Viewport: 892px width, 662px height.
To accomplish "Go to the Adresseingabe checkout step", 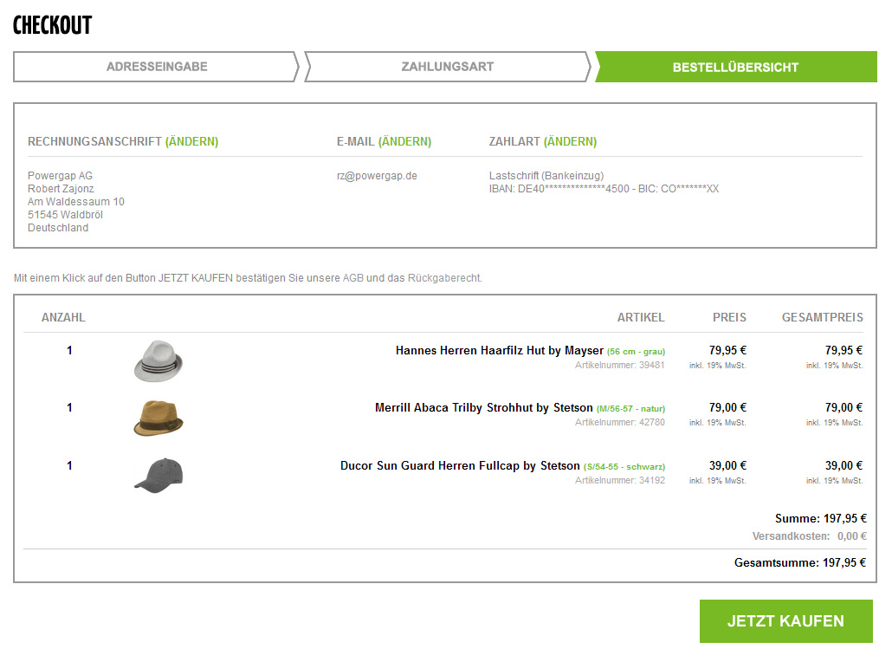I will [x=157, y=67].
